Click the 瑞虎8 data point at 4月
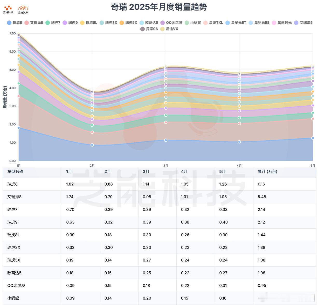Image resolution: width=318 pixels, height=305 pixels. 239,142
